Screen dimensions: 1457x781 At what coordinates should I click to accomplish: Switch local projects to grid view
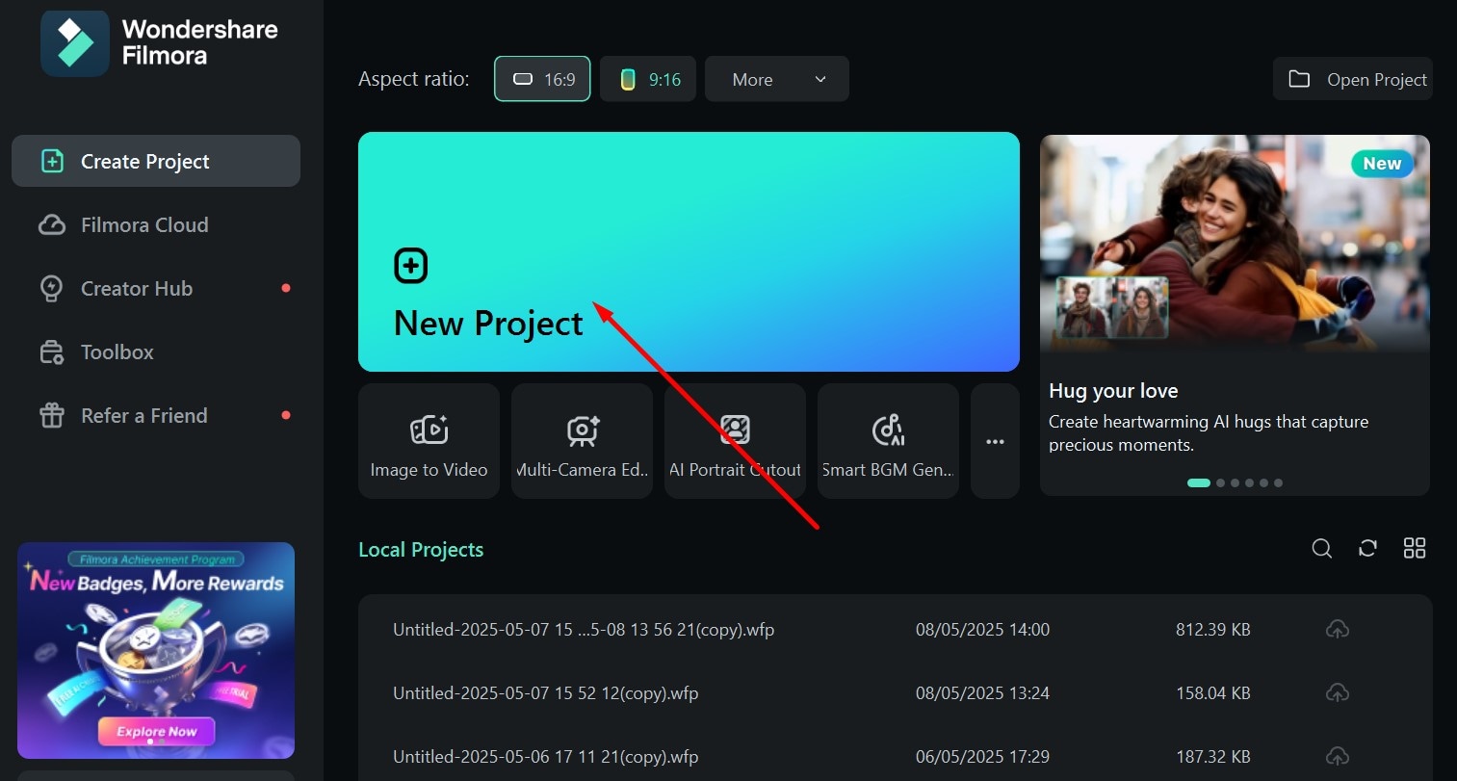1415,548
